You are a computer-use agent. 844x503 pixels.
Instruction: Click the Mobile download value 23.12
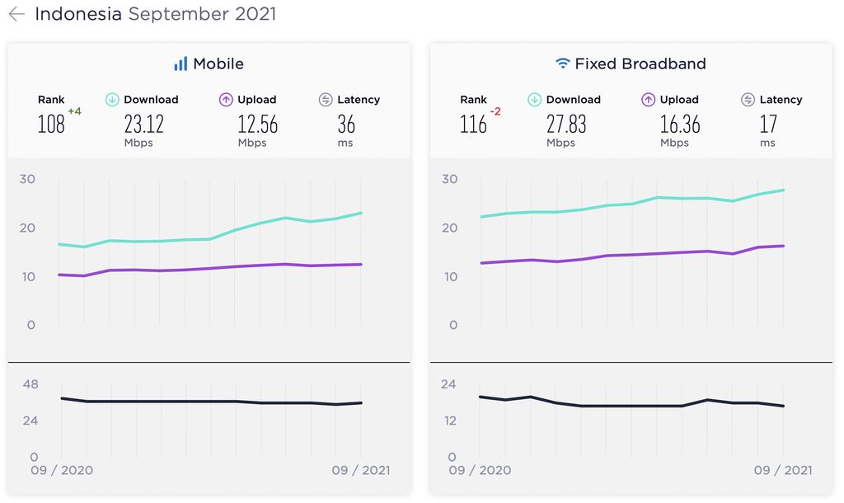click(144, 125)
